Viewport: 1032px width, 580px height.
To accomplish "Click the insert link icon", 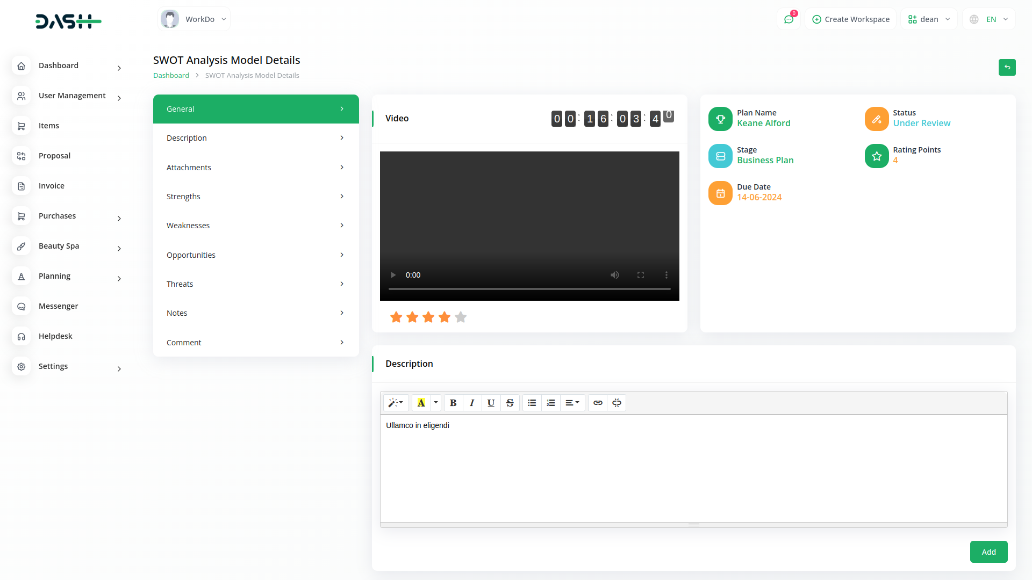I will (598, 403).
